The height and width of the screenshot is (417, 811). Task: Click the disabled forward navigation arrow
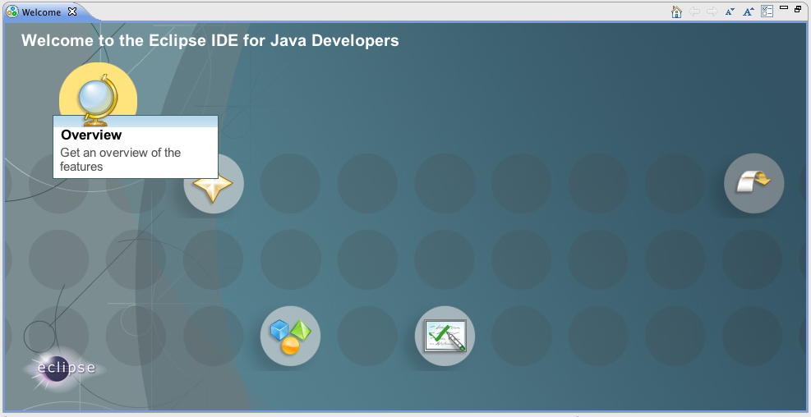coord(712,11)
